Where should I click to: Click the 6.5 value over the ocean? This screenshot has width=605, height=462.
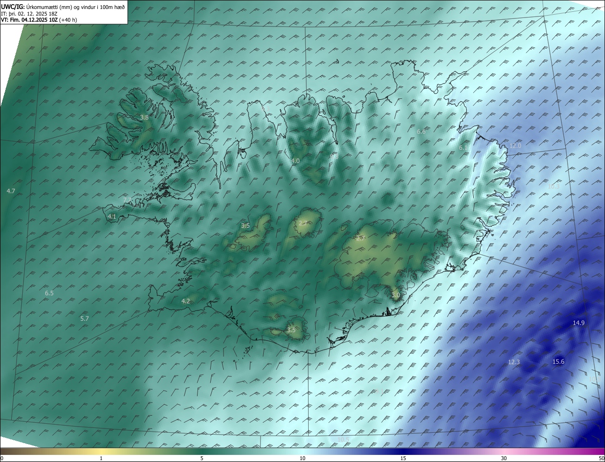[x=49, y=293]
